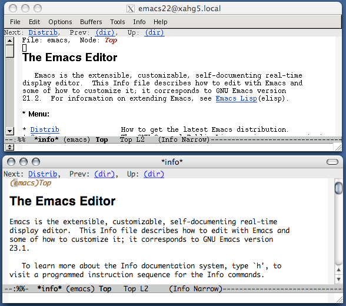Follow the Up: (dir) link in emacs22 window

[x=154, y=32]
